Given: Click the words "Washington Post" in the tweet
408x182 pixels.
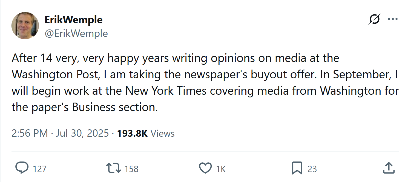Looking at the screenshot, I should click(55, 74).
